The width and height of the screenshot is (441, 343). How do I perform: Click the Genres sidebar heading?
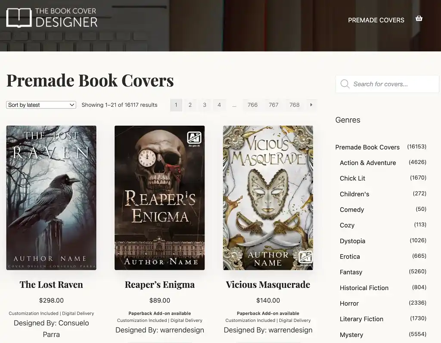click(348, 120)
